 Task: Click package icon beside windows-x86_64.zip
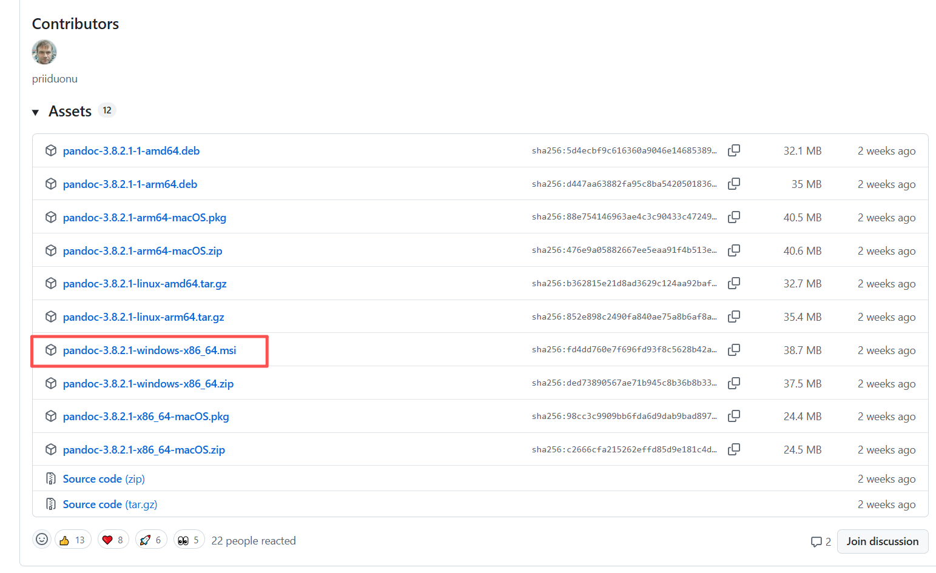(51, 383)
